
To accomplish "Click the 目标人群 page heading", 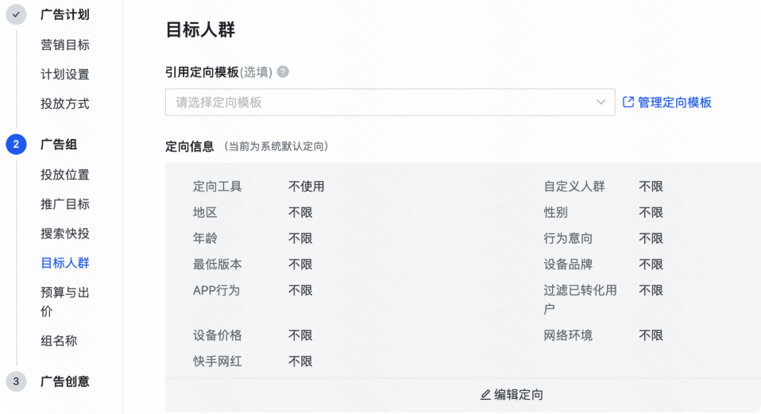I will pos(200,29).
